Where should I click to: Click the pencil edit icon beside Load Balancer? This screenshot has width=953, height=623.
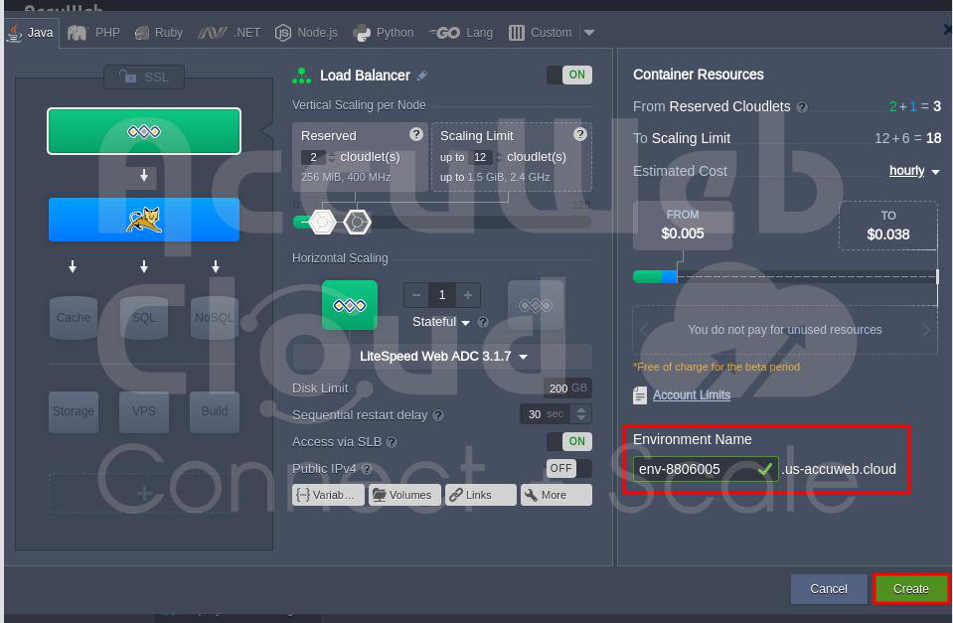click(x=422, y=76)
